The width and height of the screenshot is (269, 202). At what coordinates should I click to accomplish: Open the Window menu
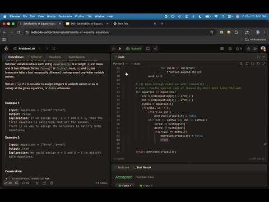pyautogui.click(x=99, y=16)
